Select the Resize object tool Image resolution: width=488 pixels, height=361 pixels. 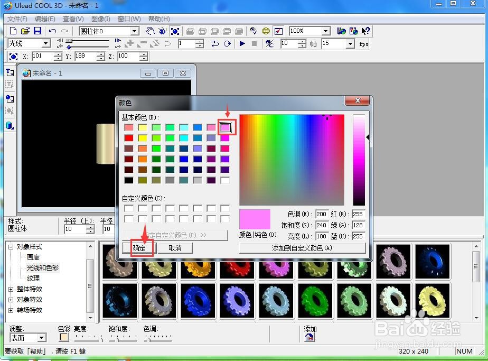[x=175, y=31]
